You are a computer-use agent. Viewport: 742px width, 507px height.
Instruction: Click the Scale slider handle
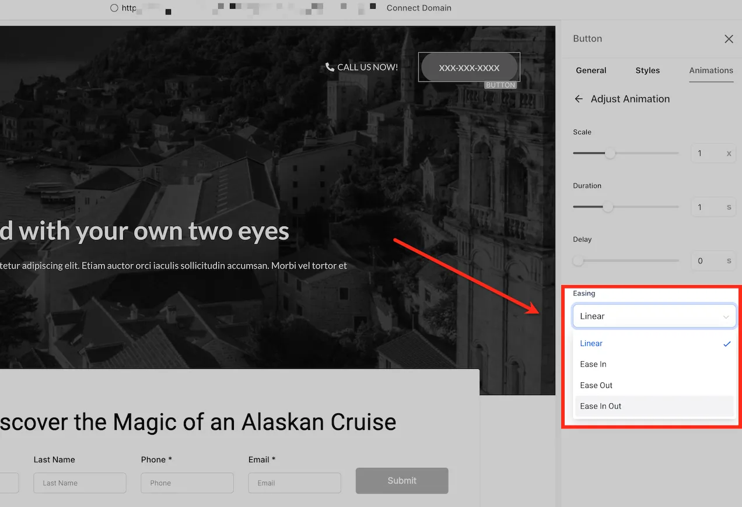610,153
